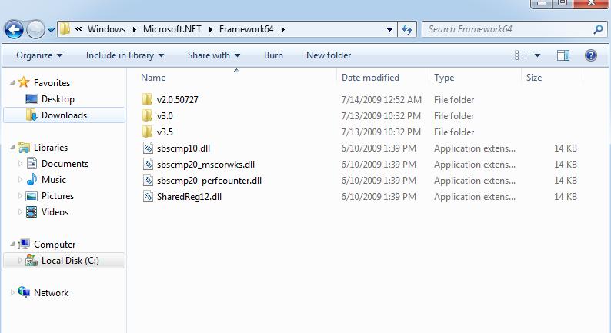The image size is (611, 333).
Task: Select Local Disk (C:)
Action: click(70, 261)
